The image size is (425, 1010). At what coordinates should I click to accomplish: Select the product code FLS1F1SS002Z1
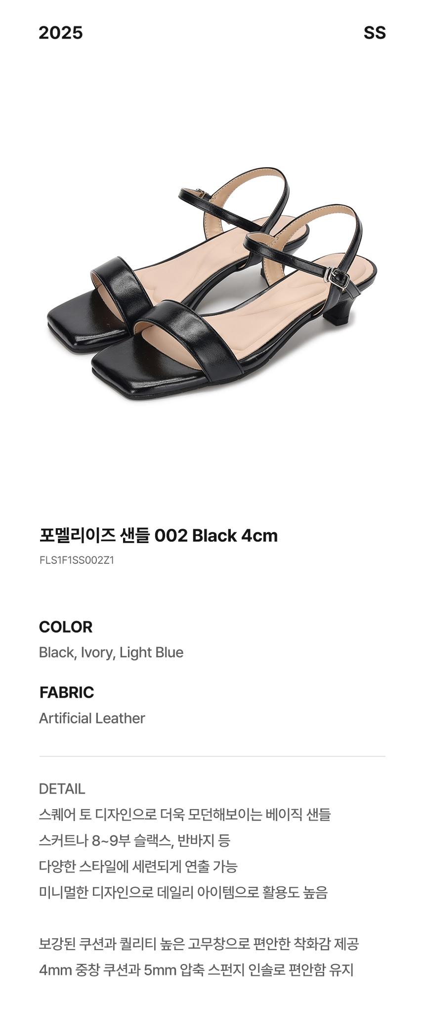click(x=77, y=560)
